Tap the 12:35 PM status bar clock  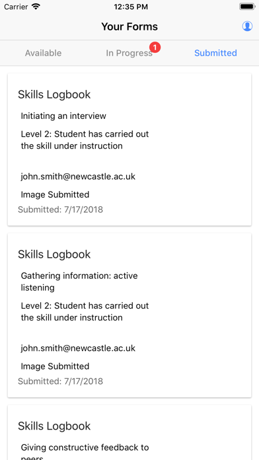(131, 7)
